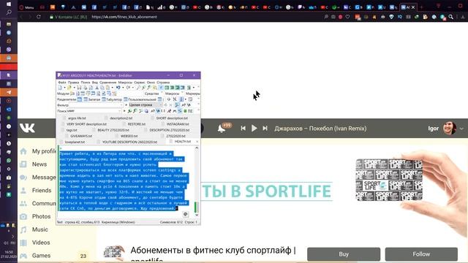Enable Запятая separator mode
Screen dimensions: 468x263
point(92,99)
